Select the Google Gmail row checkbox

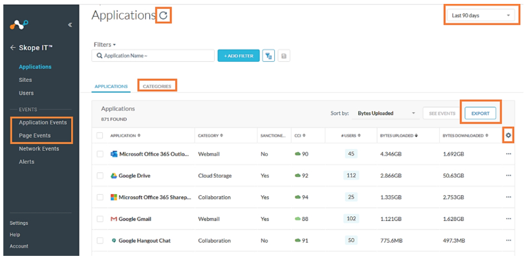pyautogui.click(x=100, y=219)
